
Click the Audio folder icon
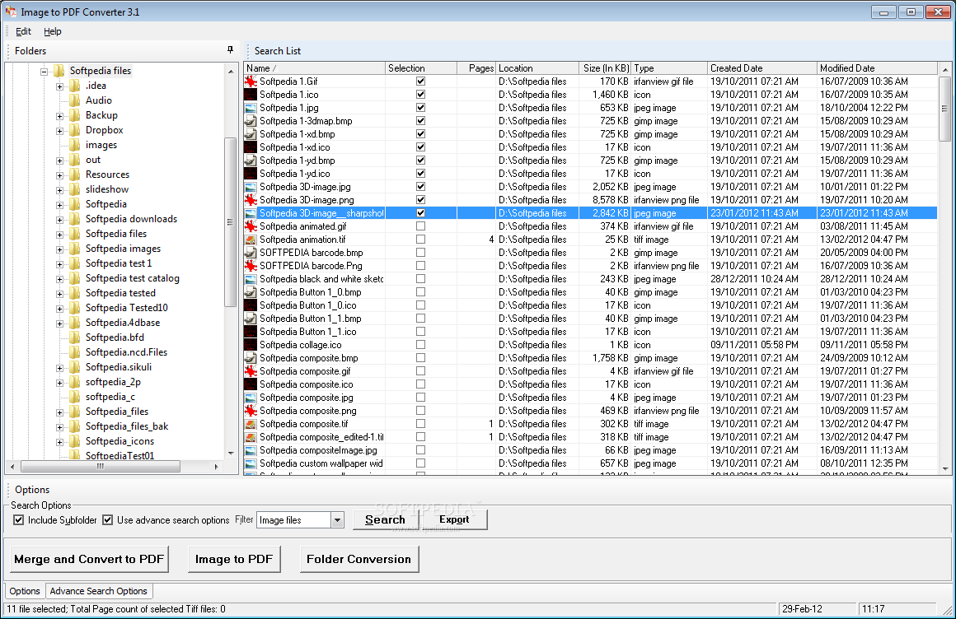[x=74, y=100]
